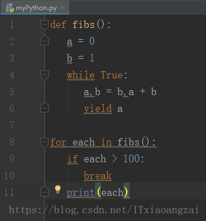This screenshot has width=206, height=221.
Task: Click line number 6 in the gutter
Action: tap(12, 109)
